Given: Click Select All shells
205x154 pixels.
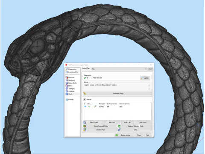Looking at the screenshot, I should point(111,122).
